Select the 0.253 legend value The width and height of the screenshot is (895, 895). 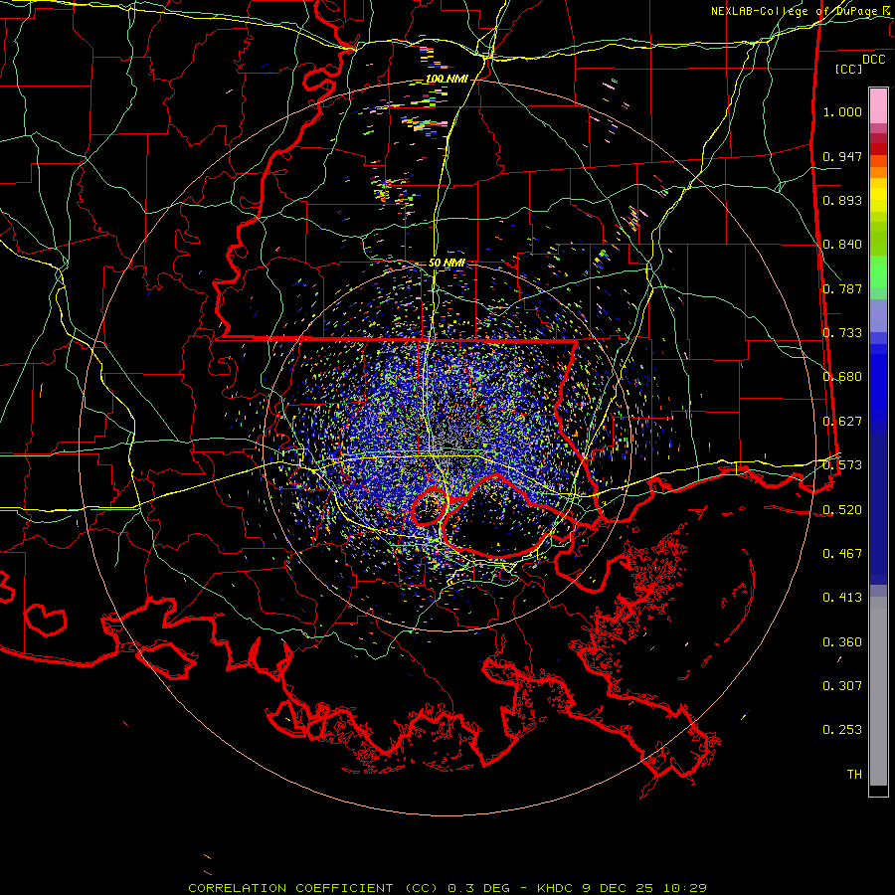(x=842, y=730)
